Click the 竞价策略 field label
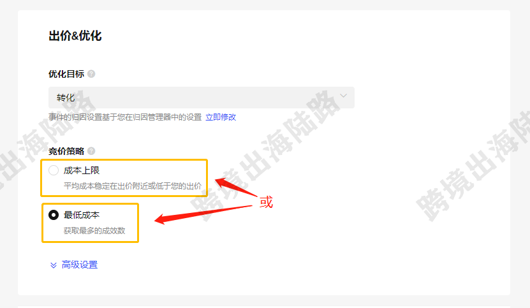Screen dimensions: 530x308 coord(66,151)
